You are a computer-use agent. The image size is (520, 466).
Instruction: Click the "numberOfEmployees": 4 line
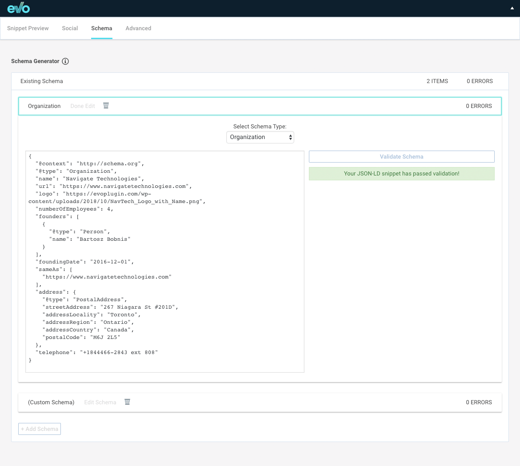click(x=74, y=209)
